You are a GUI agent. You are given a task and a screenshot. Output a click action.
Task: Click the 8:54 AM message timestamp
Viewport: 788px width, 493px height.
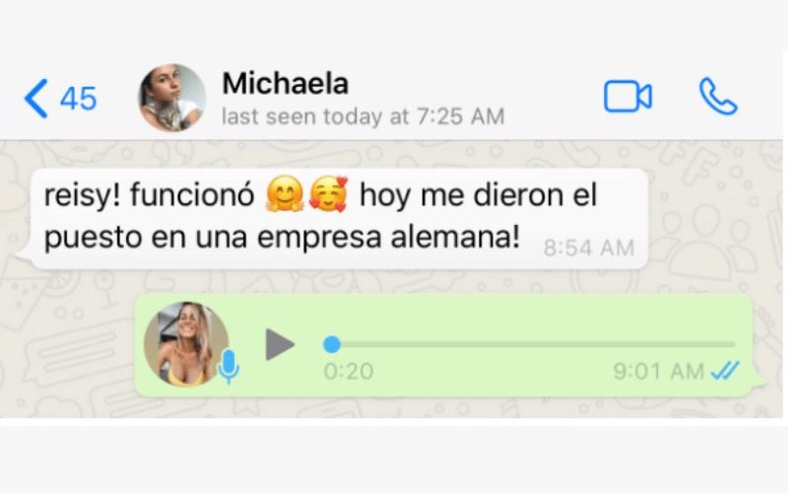(588, 248)
